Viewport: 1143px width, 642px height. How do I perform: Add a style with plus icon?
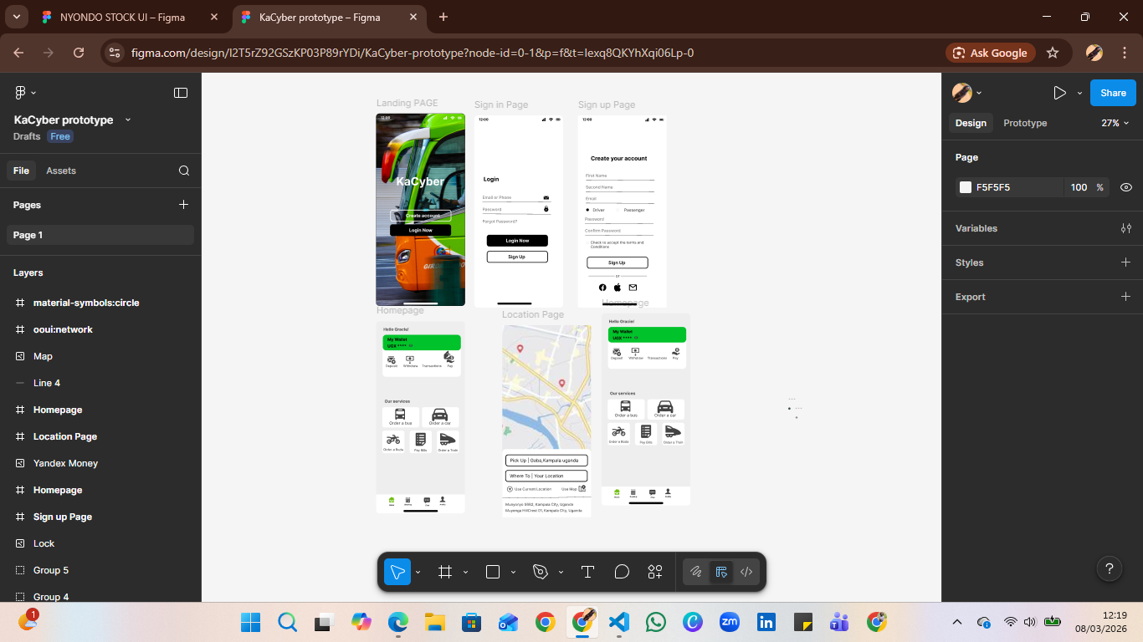pos(1126,262)
